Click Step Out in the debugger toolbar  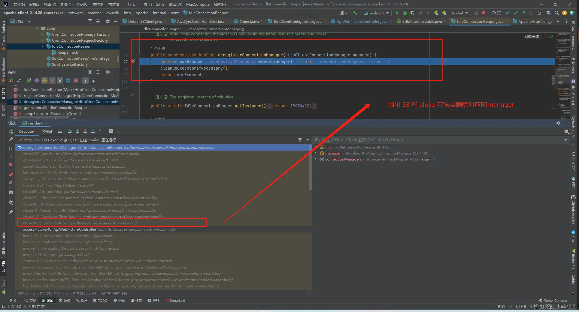tap(93, 131)
